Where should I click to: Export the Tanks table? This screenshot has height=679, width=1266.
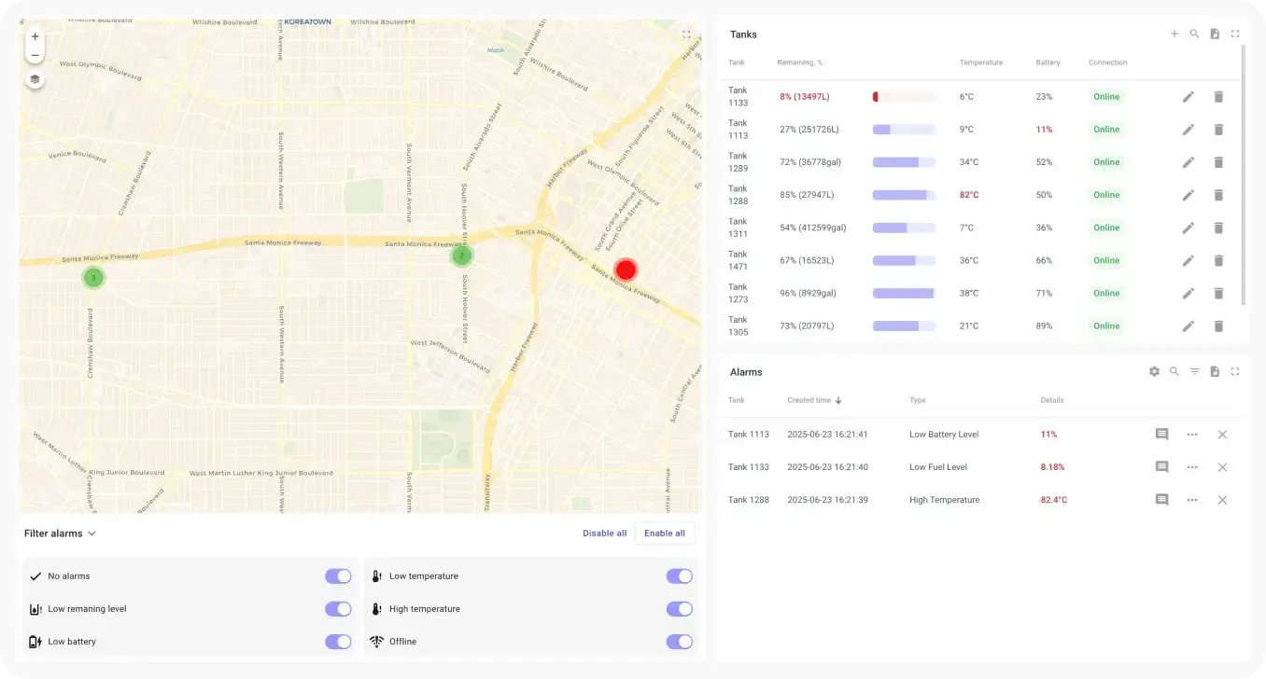pyautogui.click(x=1215, y=34)
